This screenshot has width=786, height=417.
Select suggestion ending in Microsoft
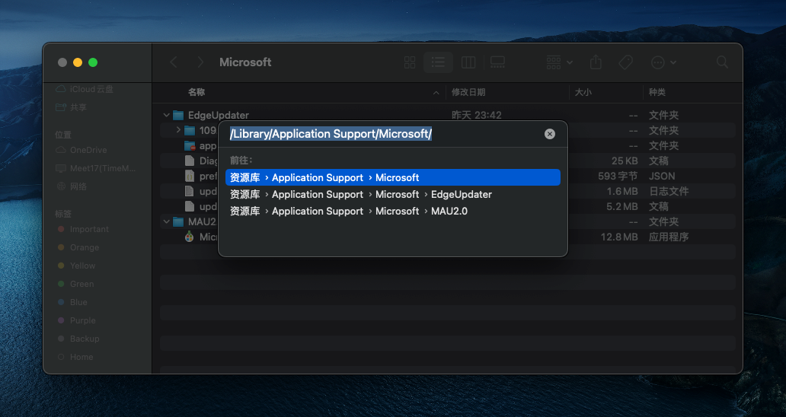[x=393, y=177]
